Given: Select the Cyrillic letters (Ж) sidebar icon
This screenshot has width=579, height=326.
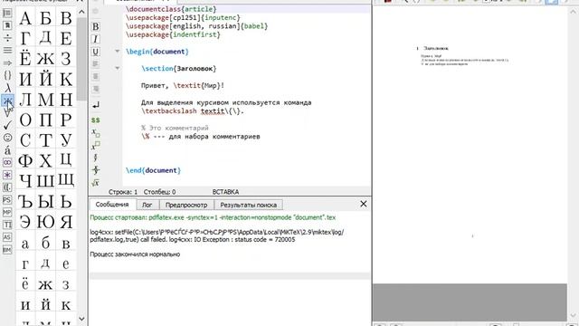Looking at the screenshot, I should pyautogui.click(x=7, y=101).
